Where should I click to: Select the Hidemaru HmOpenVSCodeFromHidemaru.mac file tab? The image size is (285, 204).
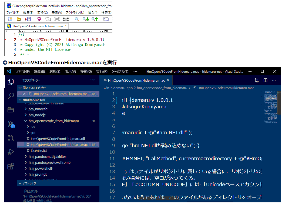[37, 26]
